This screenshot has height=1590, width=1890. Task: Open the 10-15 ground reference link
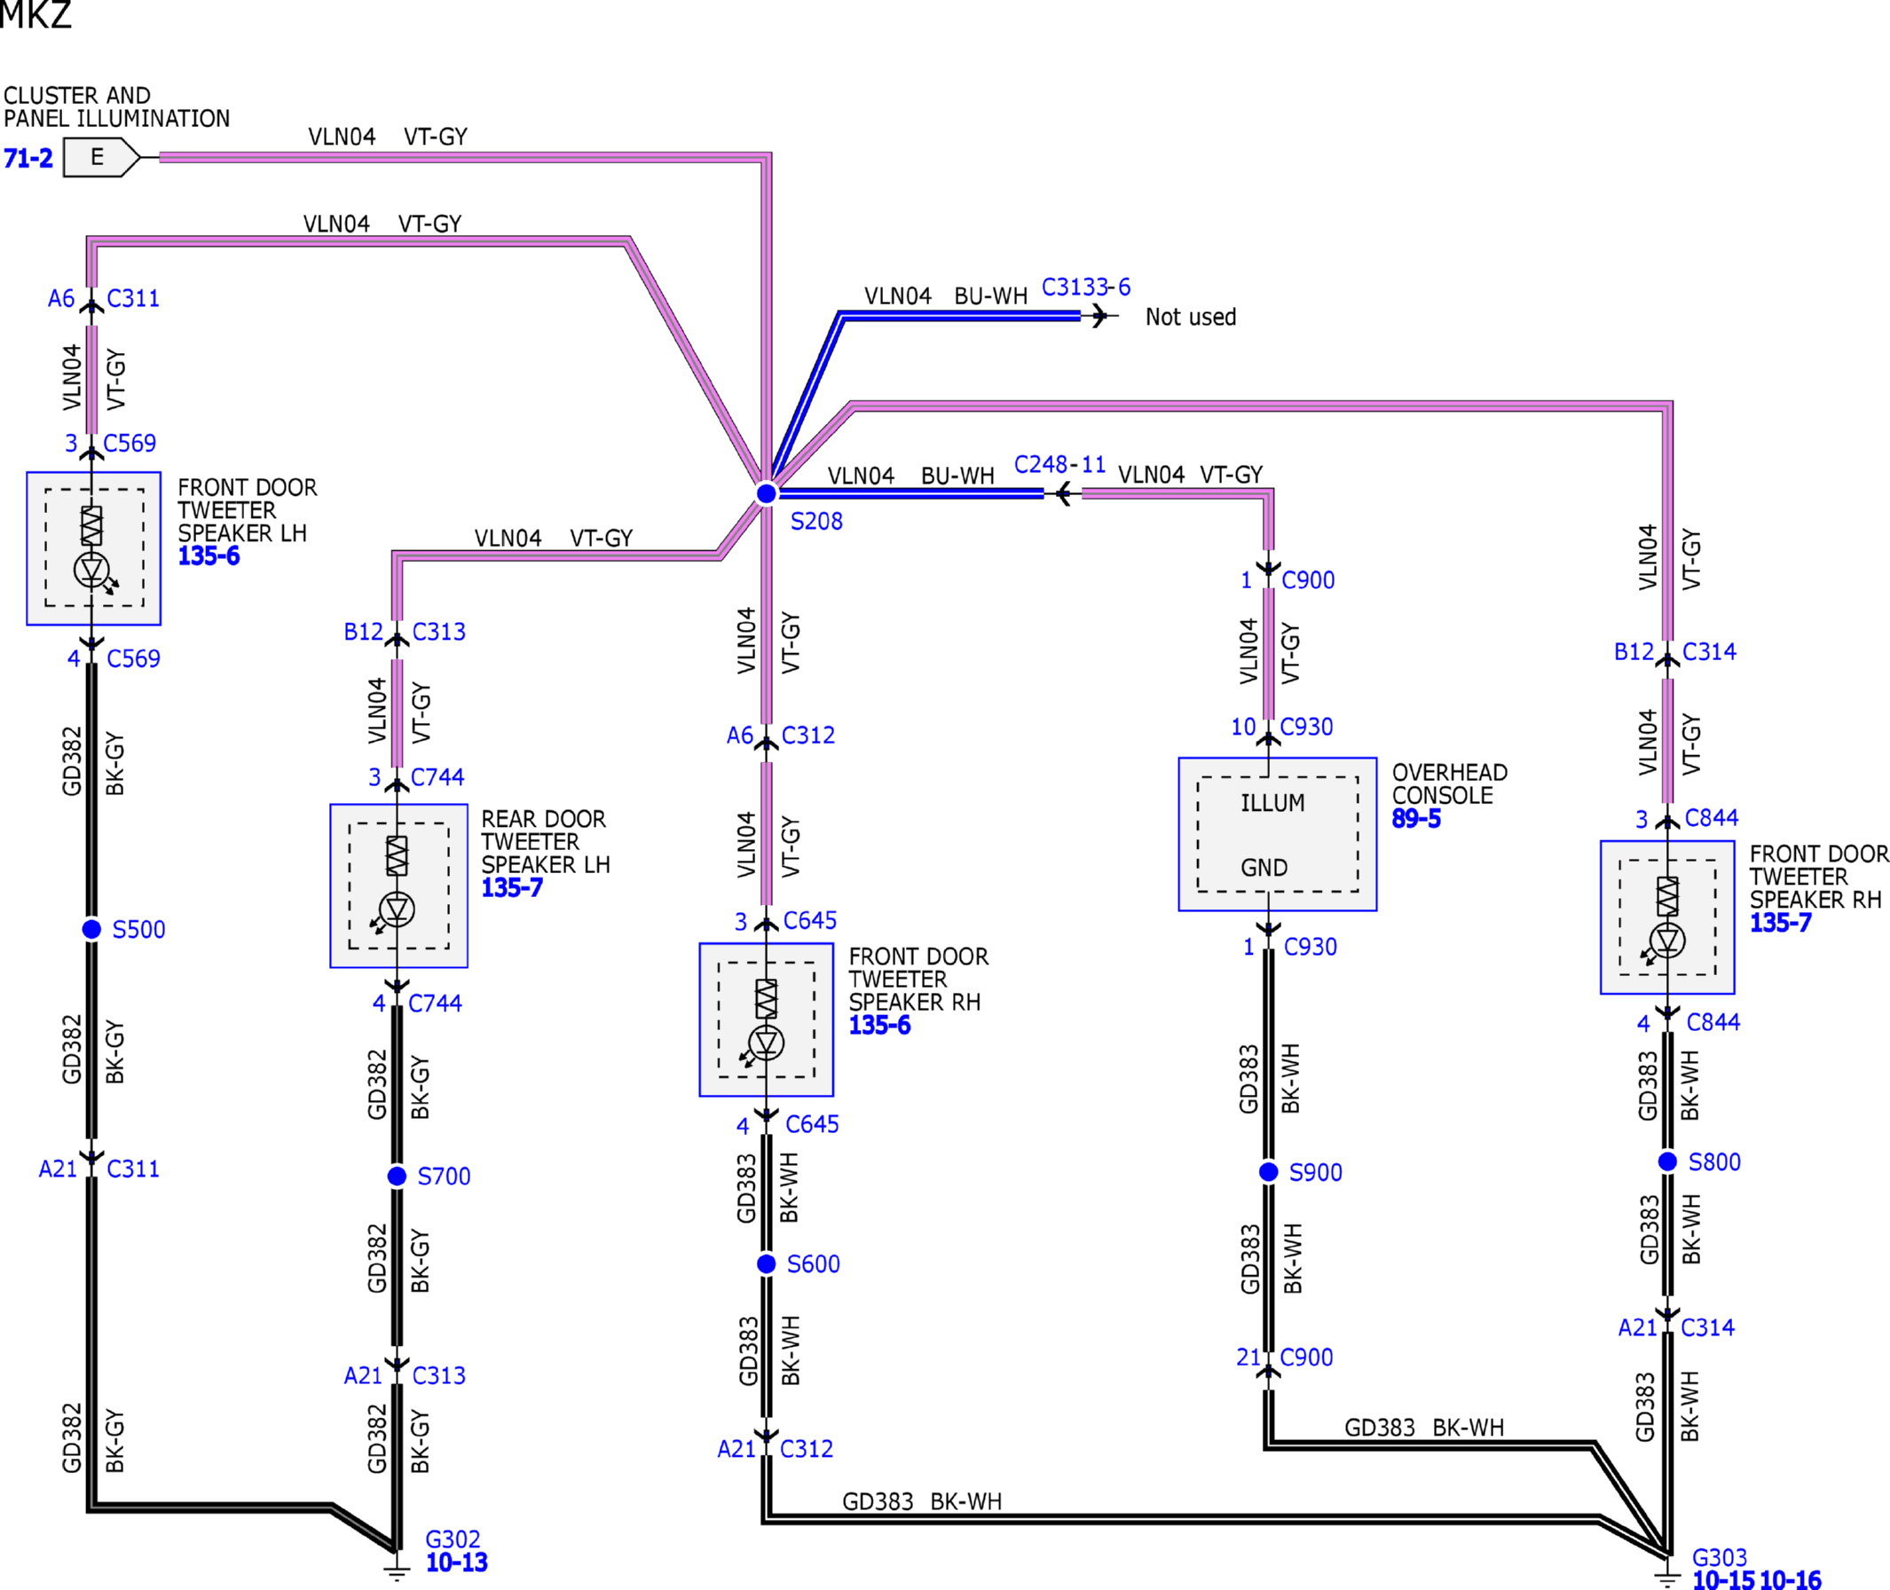[x=1723, y=1579]
